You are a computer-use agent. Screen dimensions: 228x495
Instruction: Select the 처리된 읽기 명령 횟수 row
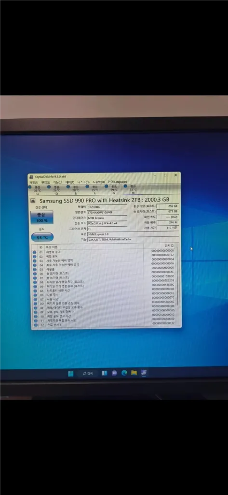click(103, 282)
